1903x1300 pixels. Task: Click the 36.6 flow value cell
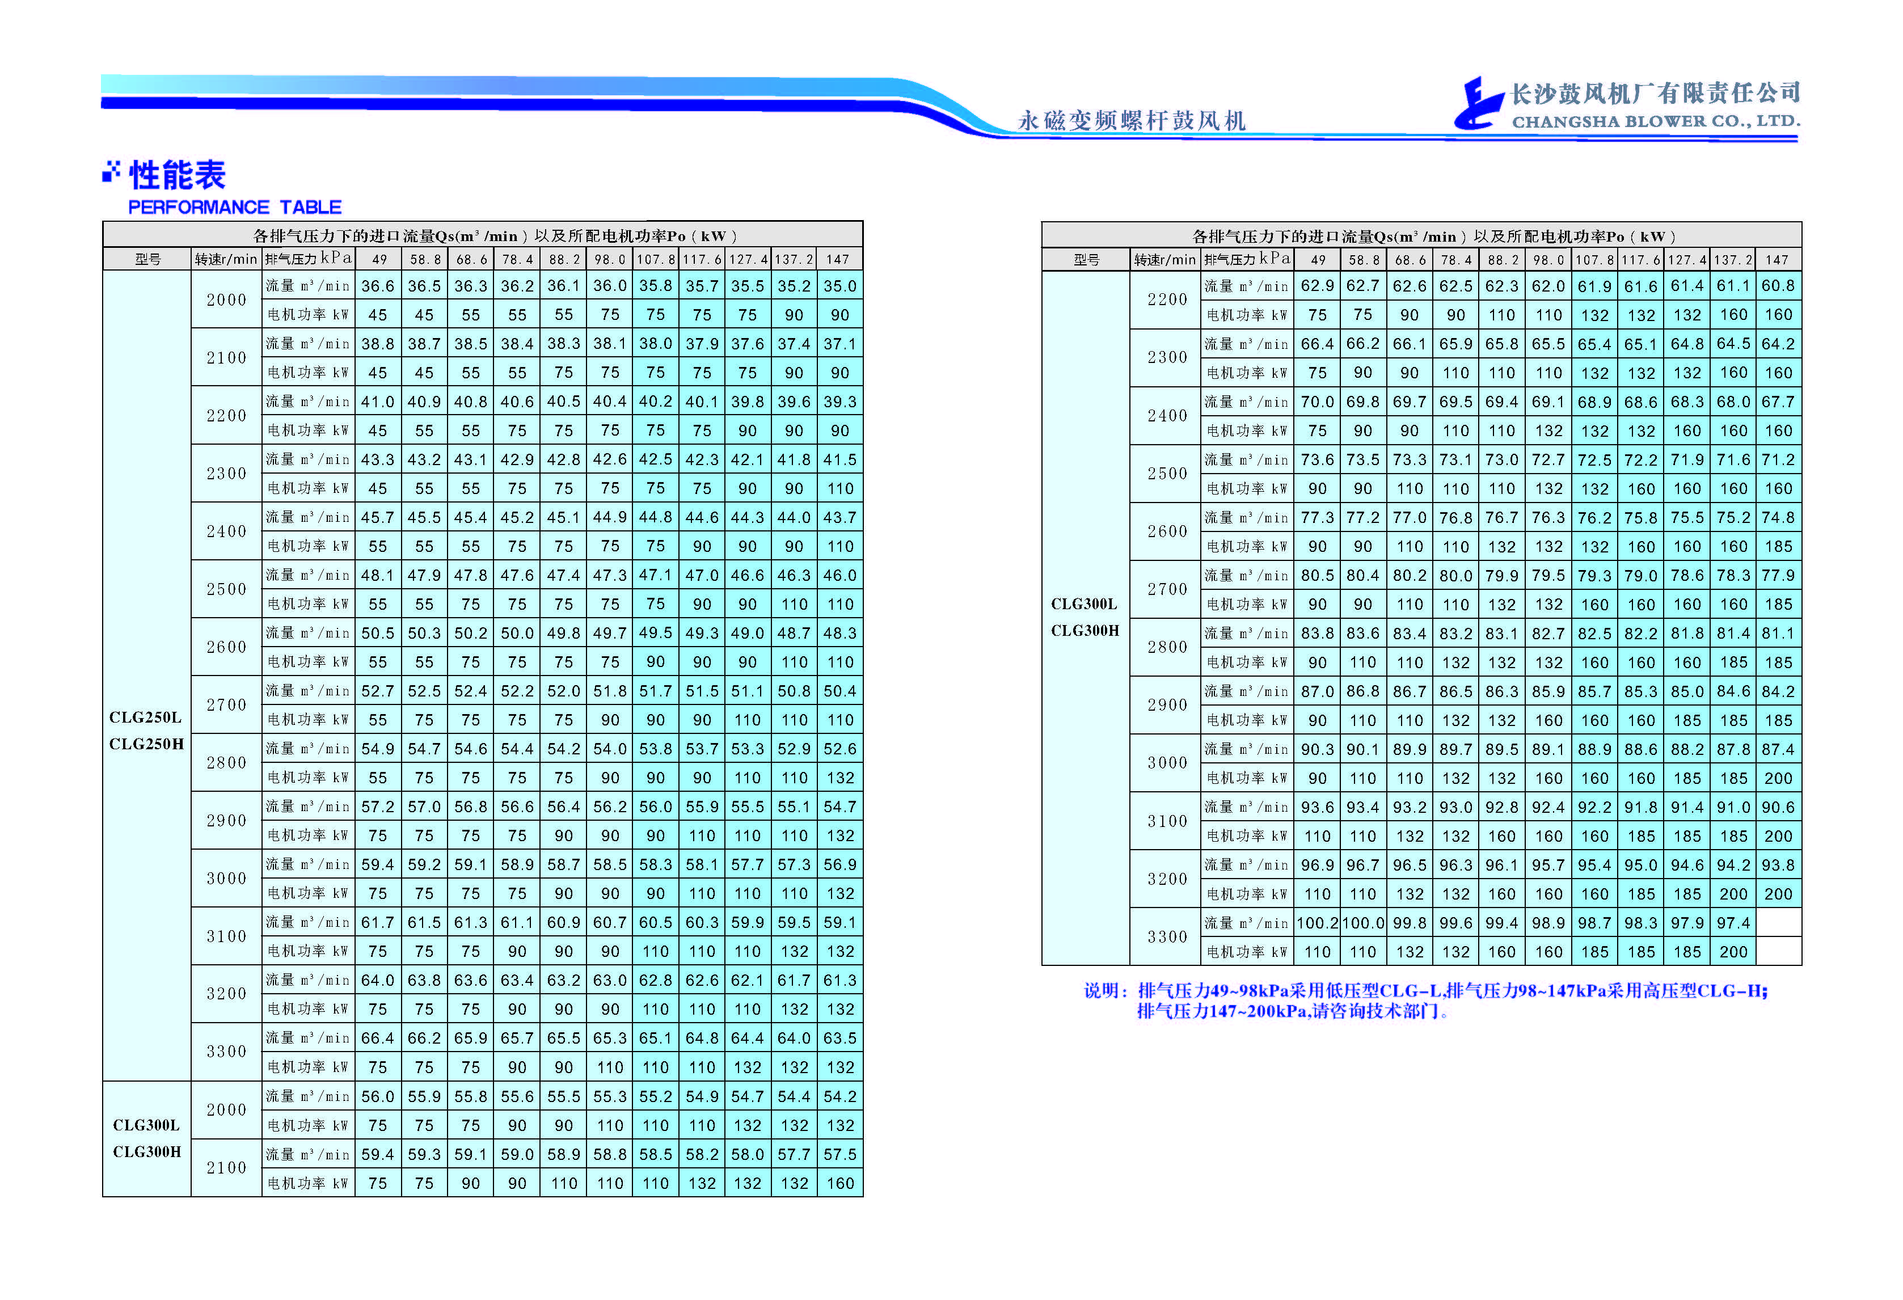coord(378,286)
